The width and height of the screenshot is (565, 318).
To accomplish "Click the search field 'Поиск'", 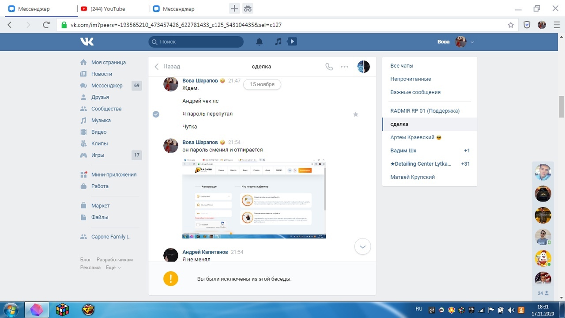I will 196,42.
